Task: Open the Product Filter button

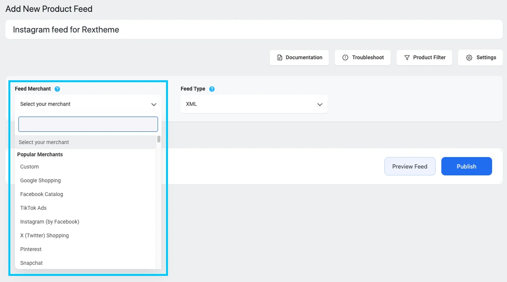Action: pos(425,58)
